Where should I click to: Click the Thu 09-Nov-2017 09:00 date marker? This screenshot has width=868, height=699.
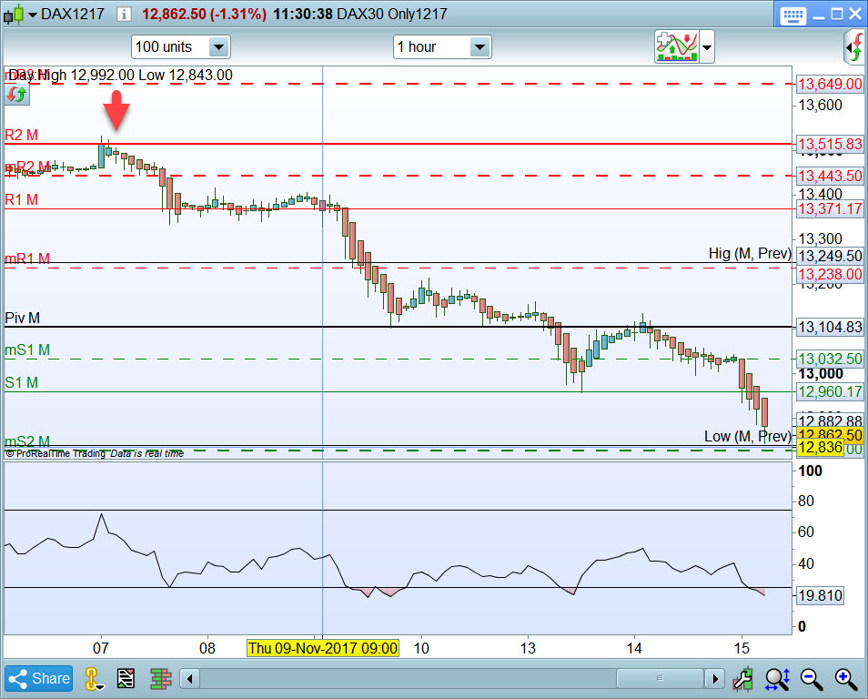click(x=323, y=648)
